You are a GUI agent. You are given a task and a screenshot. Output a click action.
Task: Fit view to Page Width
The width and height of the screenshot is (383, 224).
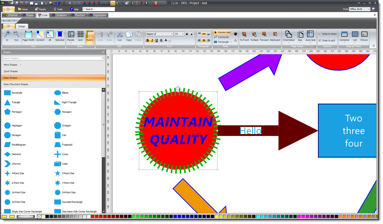28,36
